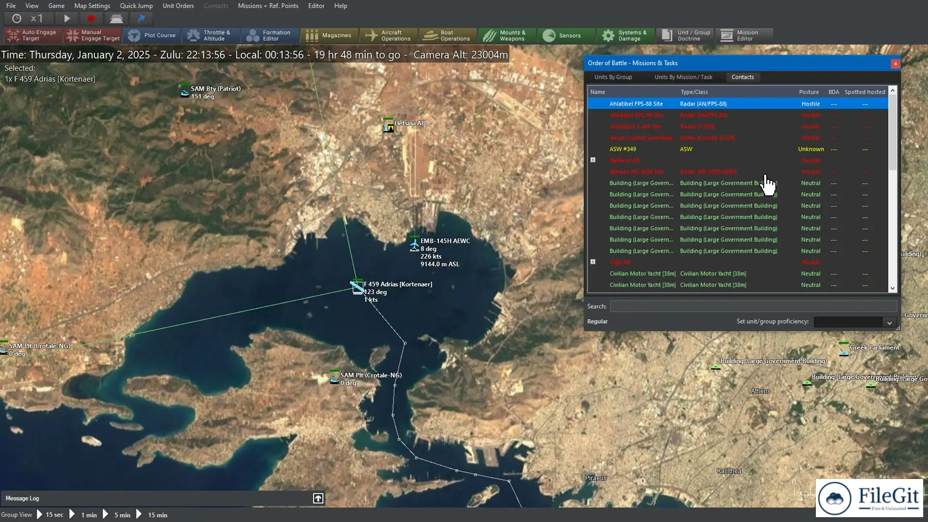Sort contacts by Spotted hosted column
928x522 pixels.
(865, 92)
